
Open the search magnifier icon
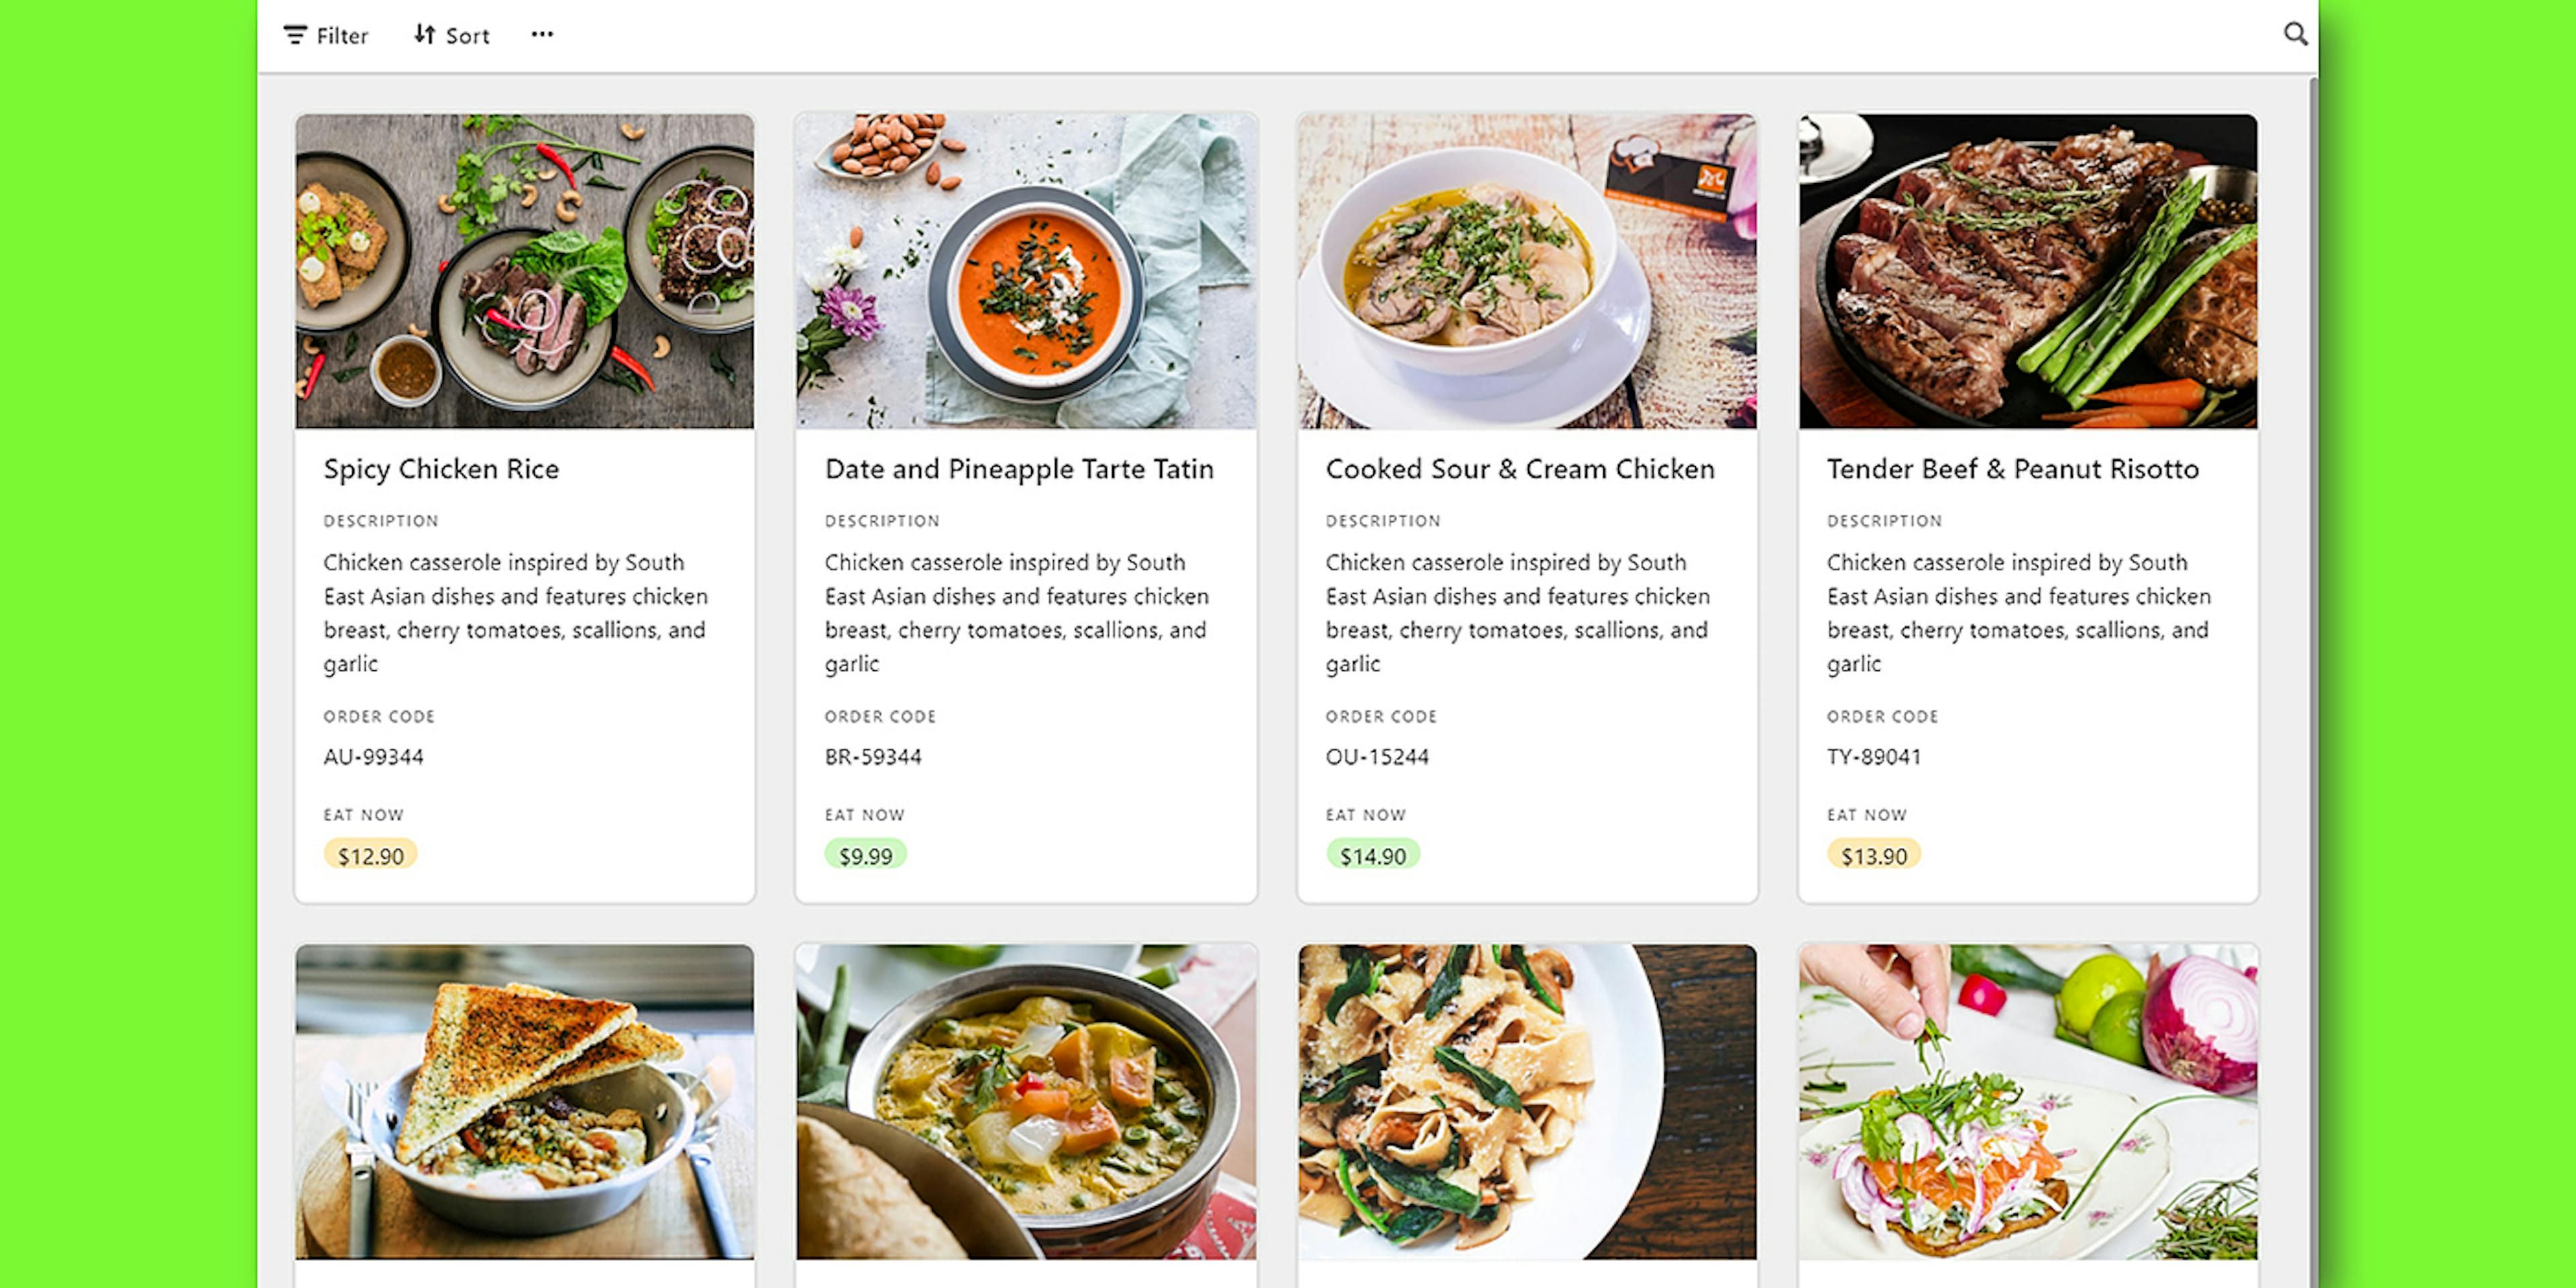click(2295, 33)
